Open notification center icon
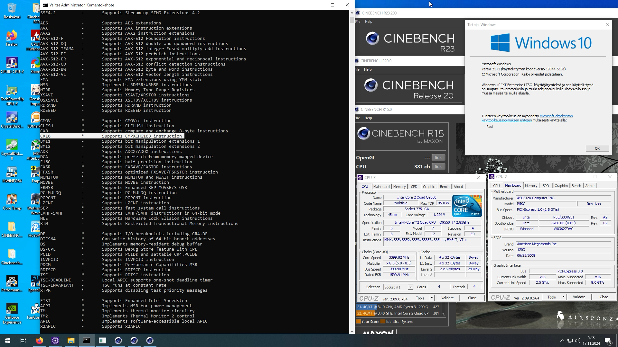The height and width of the screenshot is (347, 618). (x=608, y=341)
